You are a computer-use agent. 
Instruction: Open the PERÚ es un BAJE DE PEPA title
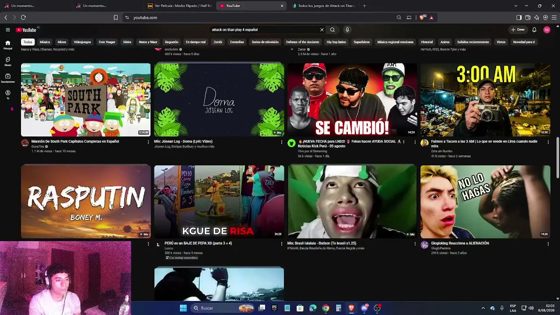click(x=198, y=243)
